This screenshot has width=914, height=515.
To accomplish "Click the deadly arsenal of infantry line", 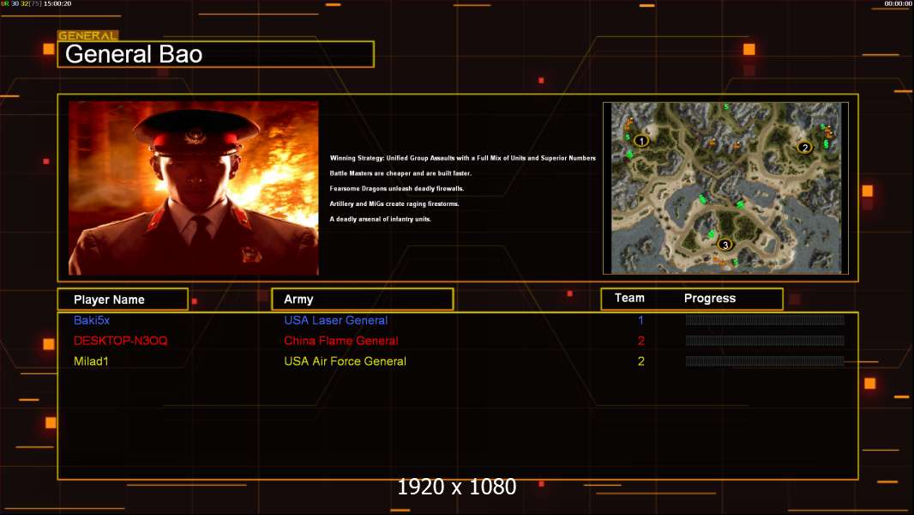I will point(380,219).
